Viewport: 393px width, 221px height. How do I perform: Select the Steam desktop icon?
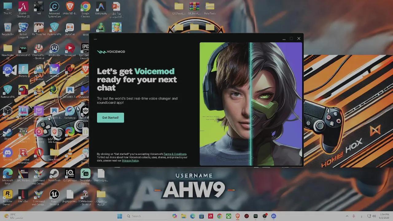pyautogui.click(x=8, y=133)
